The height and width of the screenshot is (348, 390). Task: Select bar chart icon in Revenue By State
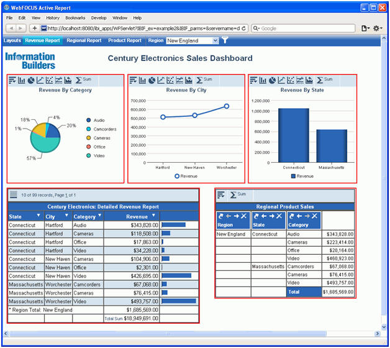point(263,80)
